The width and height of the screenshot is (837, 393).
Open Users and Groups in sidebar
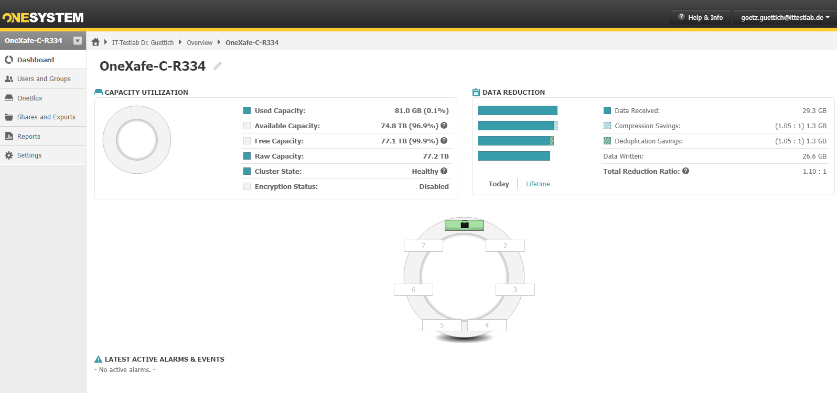coord(44,79)
